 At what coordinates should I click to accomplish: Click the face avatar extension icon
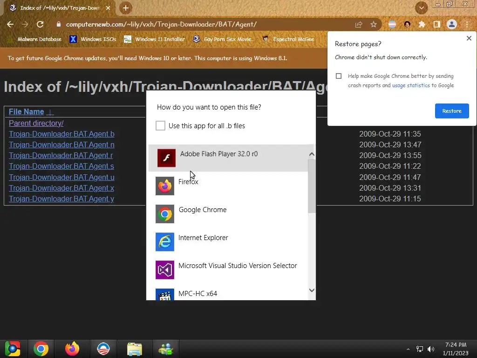(x=407, y=24)
